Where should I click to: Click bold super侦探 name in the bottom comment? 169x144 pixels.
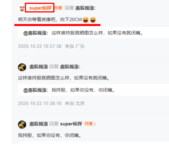71,124
